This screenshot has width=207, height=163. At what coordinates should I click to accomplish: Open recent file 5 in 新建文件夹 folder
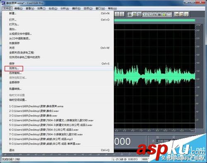58,125
